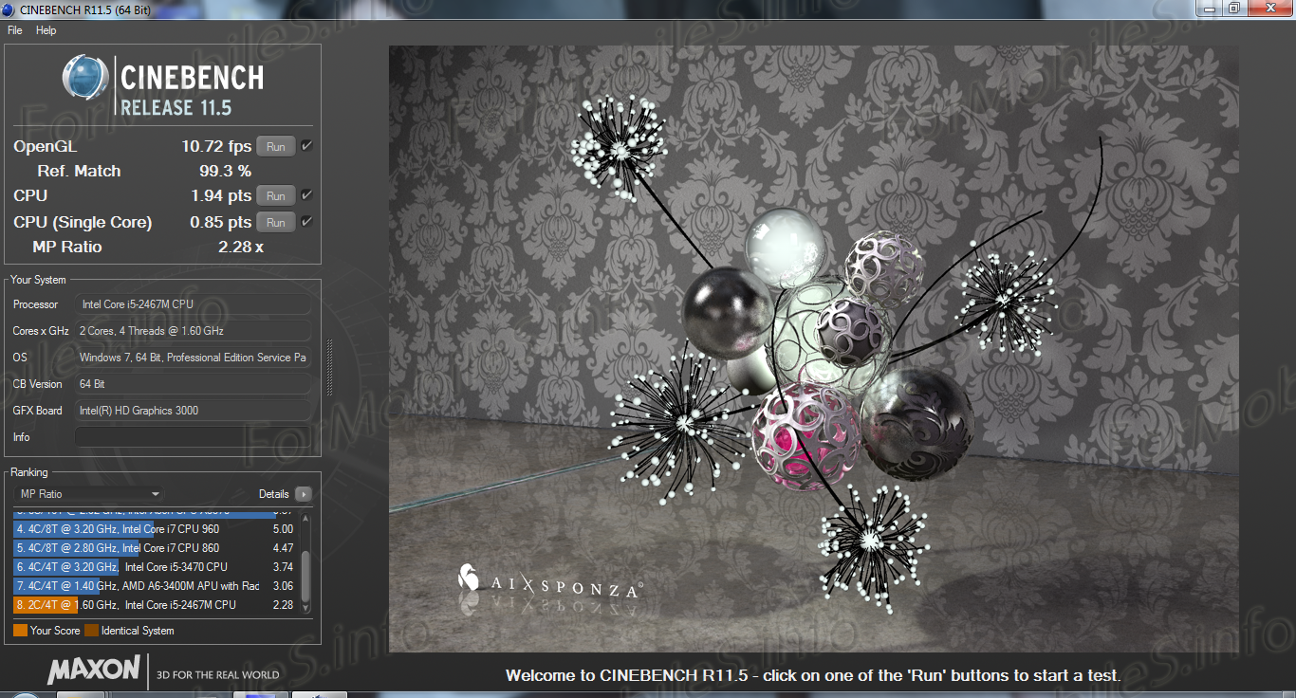1296x698 pixels.
Task: Click the empty Info text field
Action: pyautogui.click(x=193, y=437)
